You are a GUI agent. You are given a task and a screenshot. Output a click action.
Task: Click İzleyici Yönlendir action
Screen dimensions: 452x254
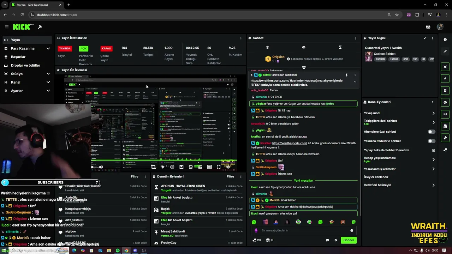pyautogui.click(x=376, y=177)
